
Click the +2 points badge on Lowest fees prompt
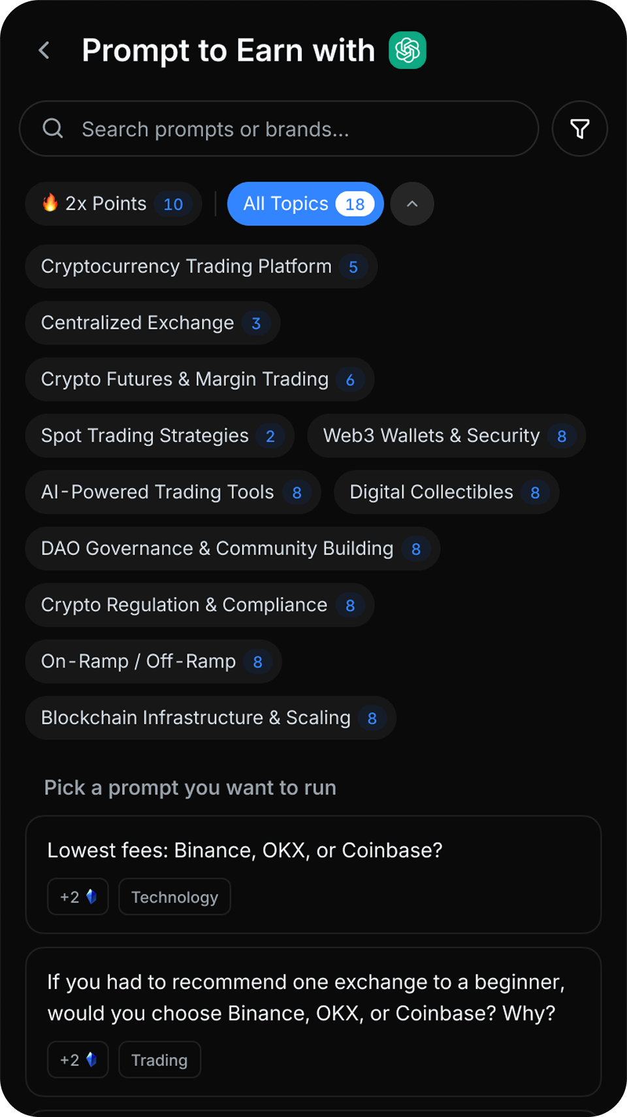[x=78, y=897]
